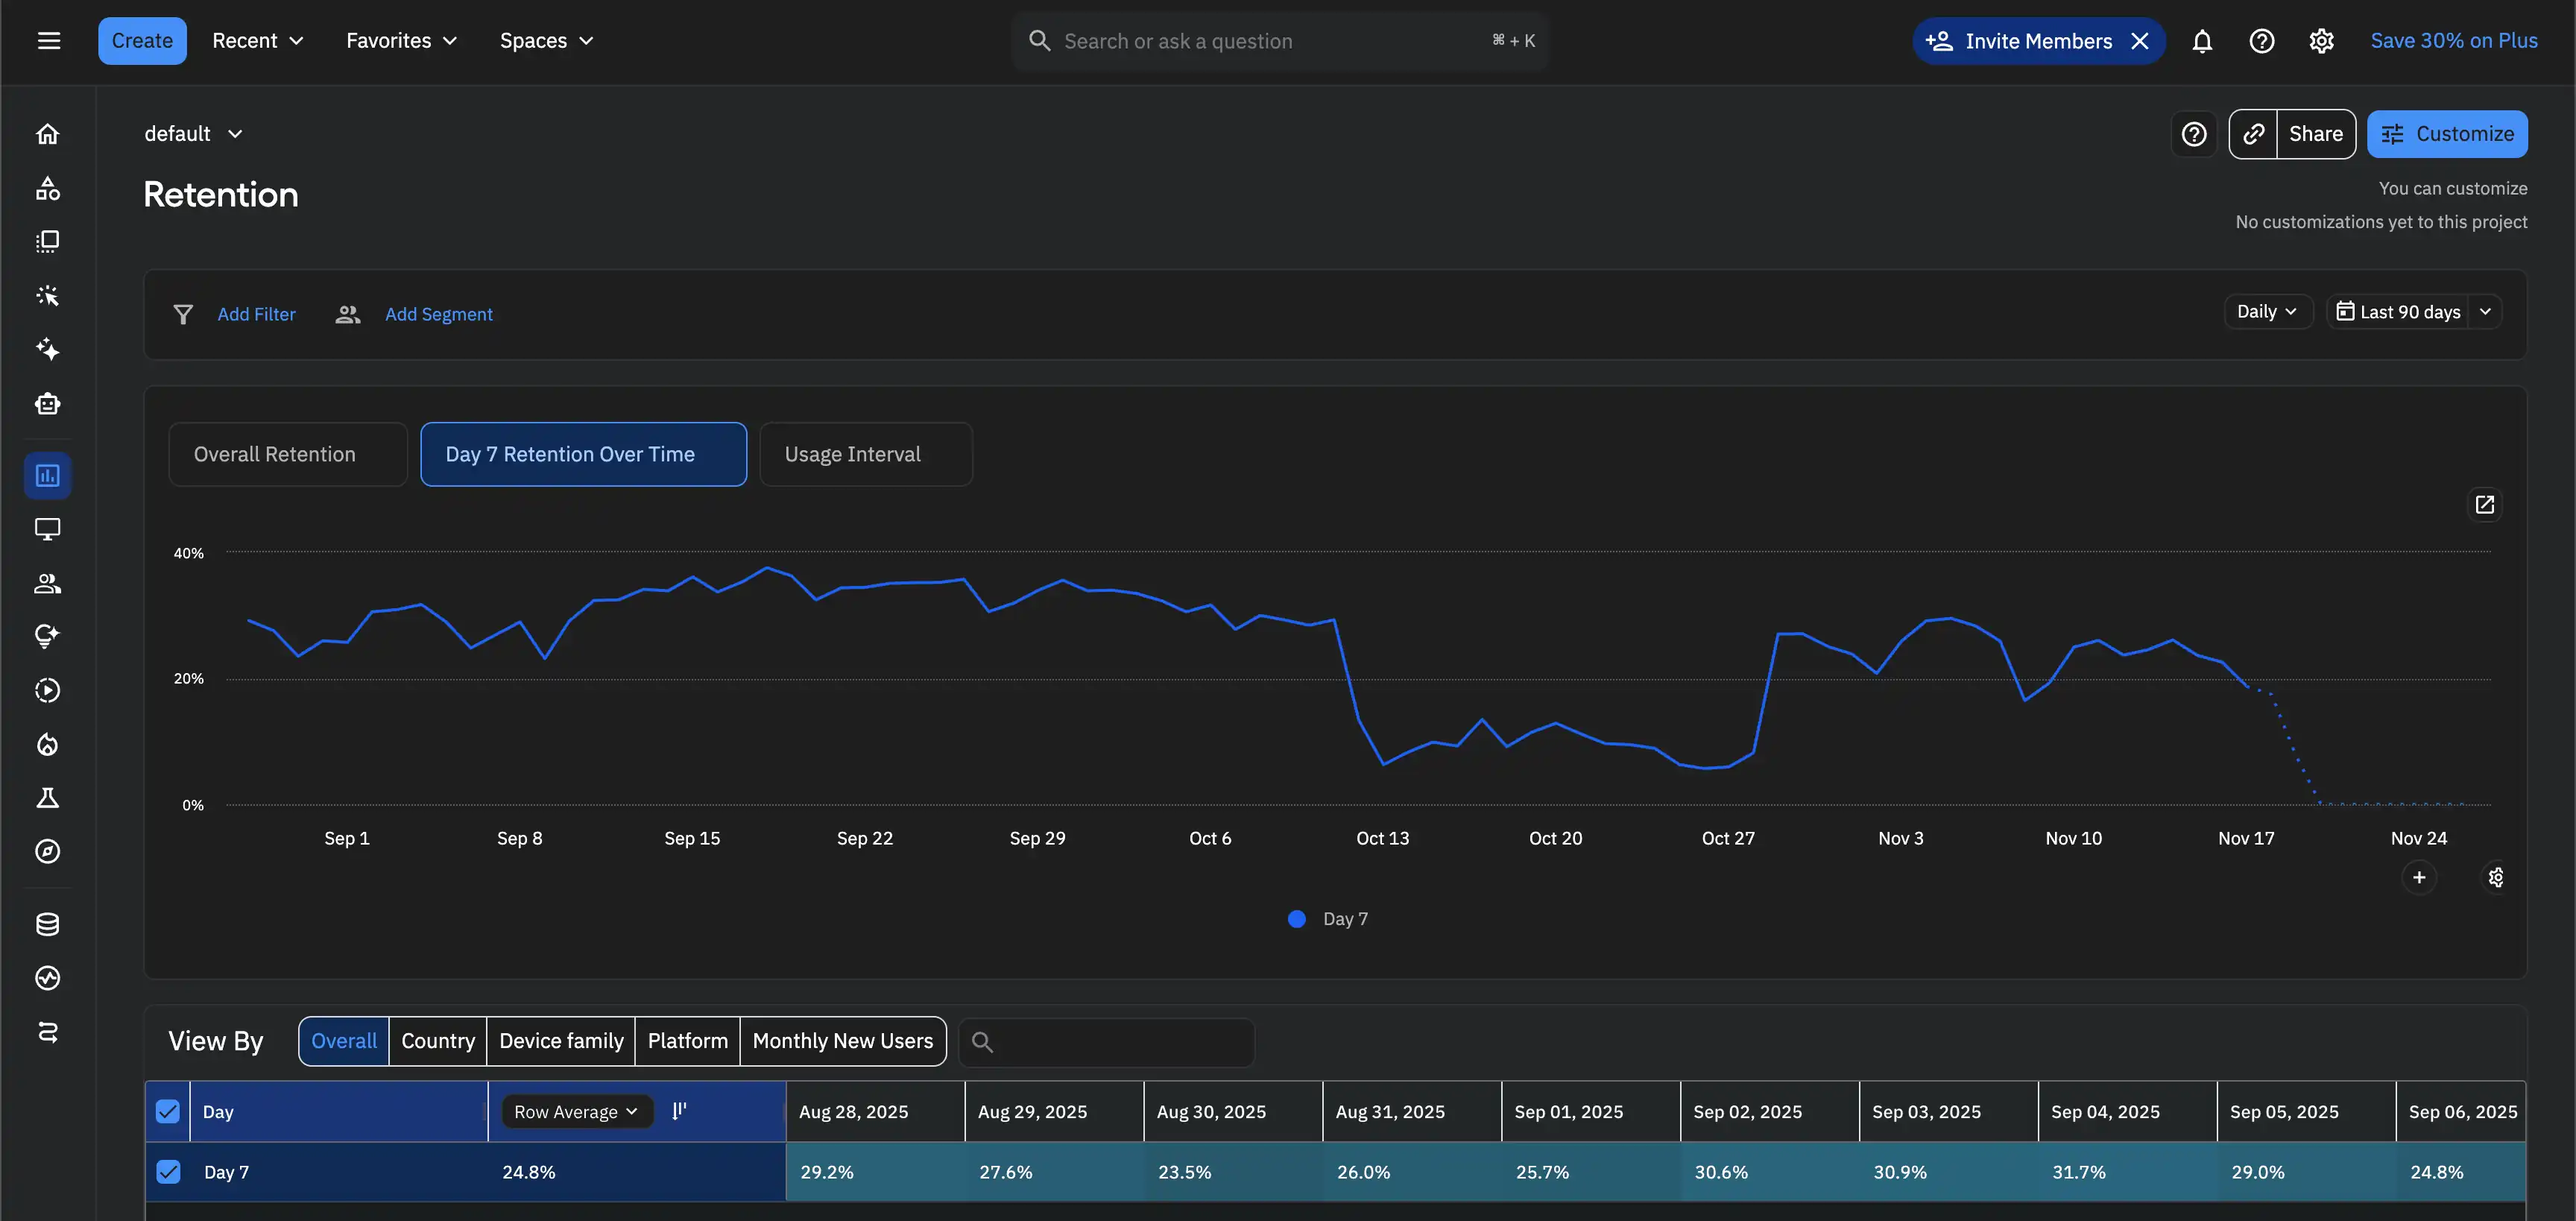
Task: Uncheck the Day 7 row checkbox
Action: 168,1171
